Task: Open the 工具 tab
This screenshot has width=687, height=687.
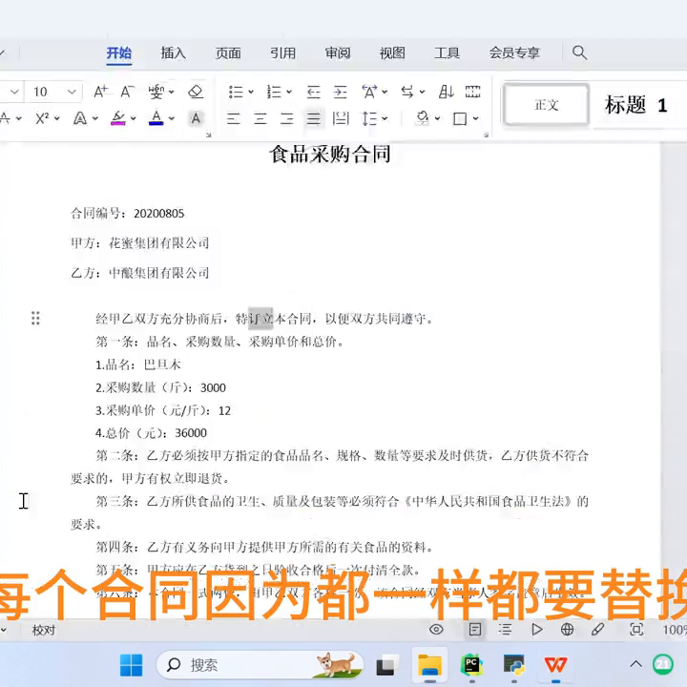Action: 447,53
